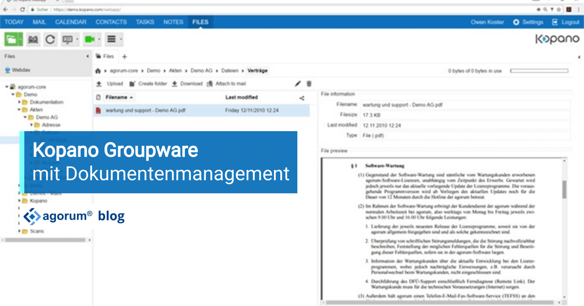Collapse the Akten folder node
This screenshot has width=584, height=306.
pos(19,110)
